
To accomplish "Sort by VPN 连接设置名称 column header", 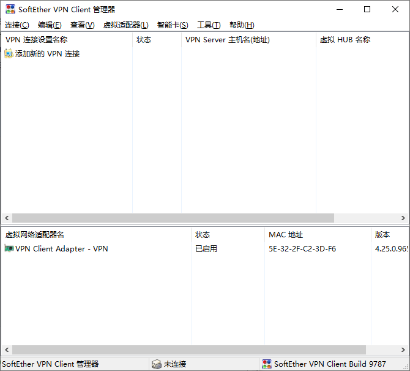I will pos(37,40).
